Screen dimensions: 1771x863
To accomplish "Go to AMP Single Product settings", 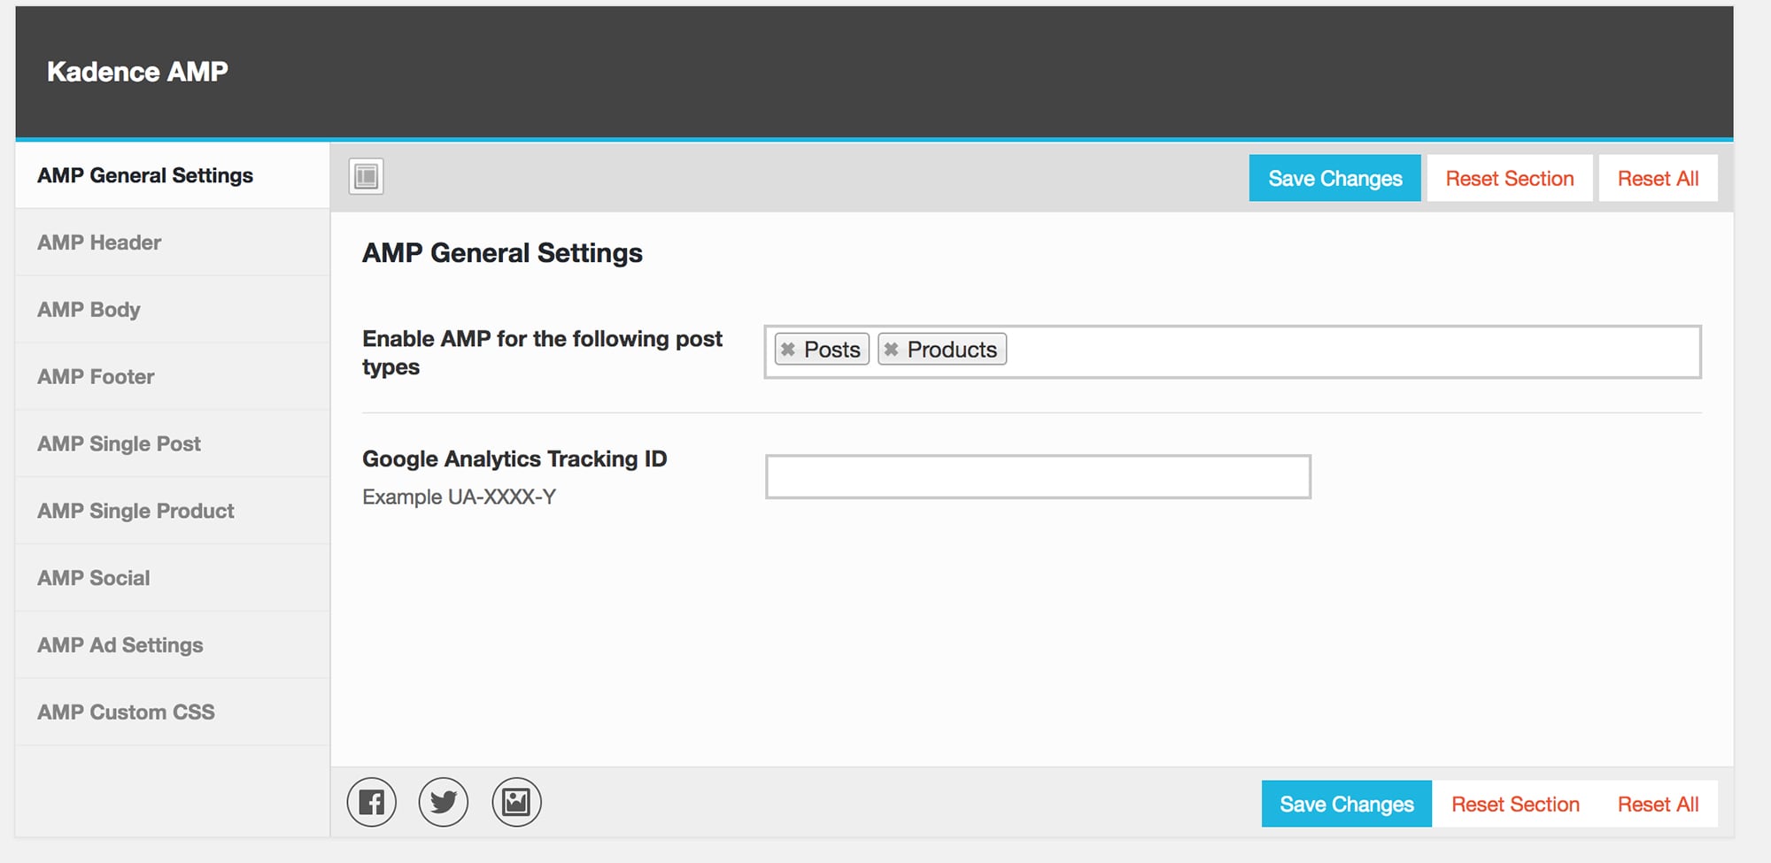I will (135, 511).
